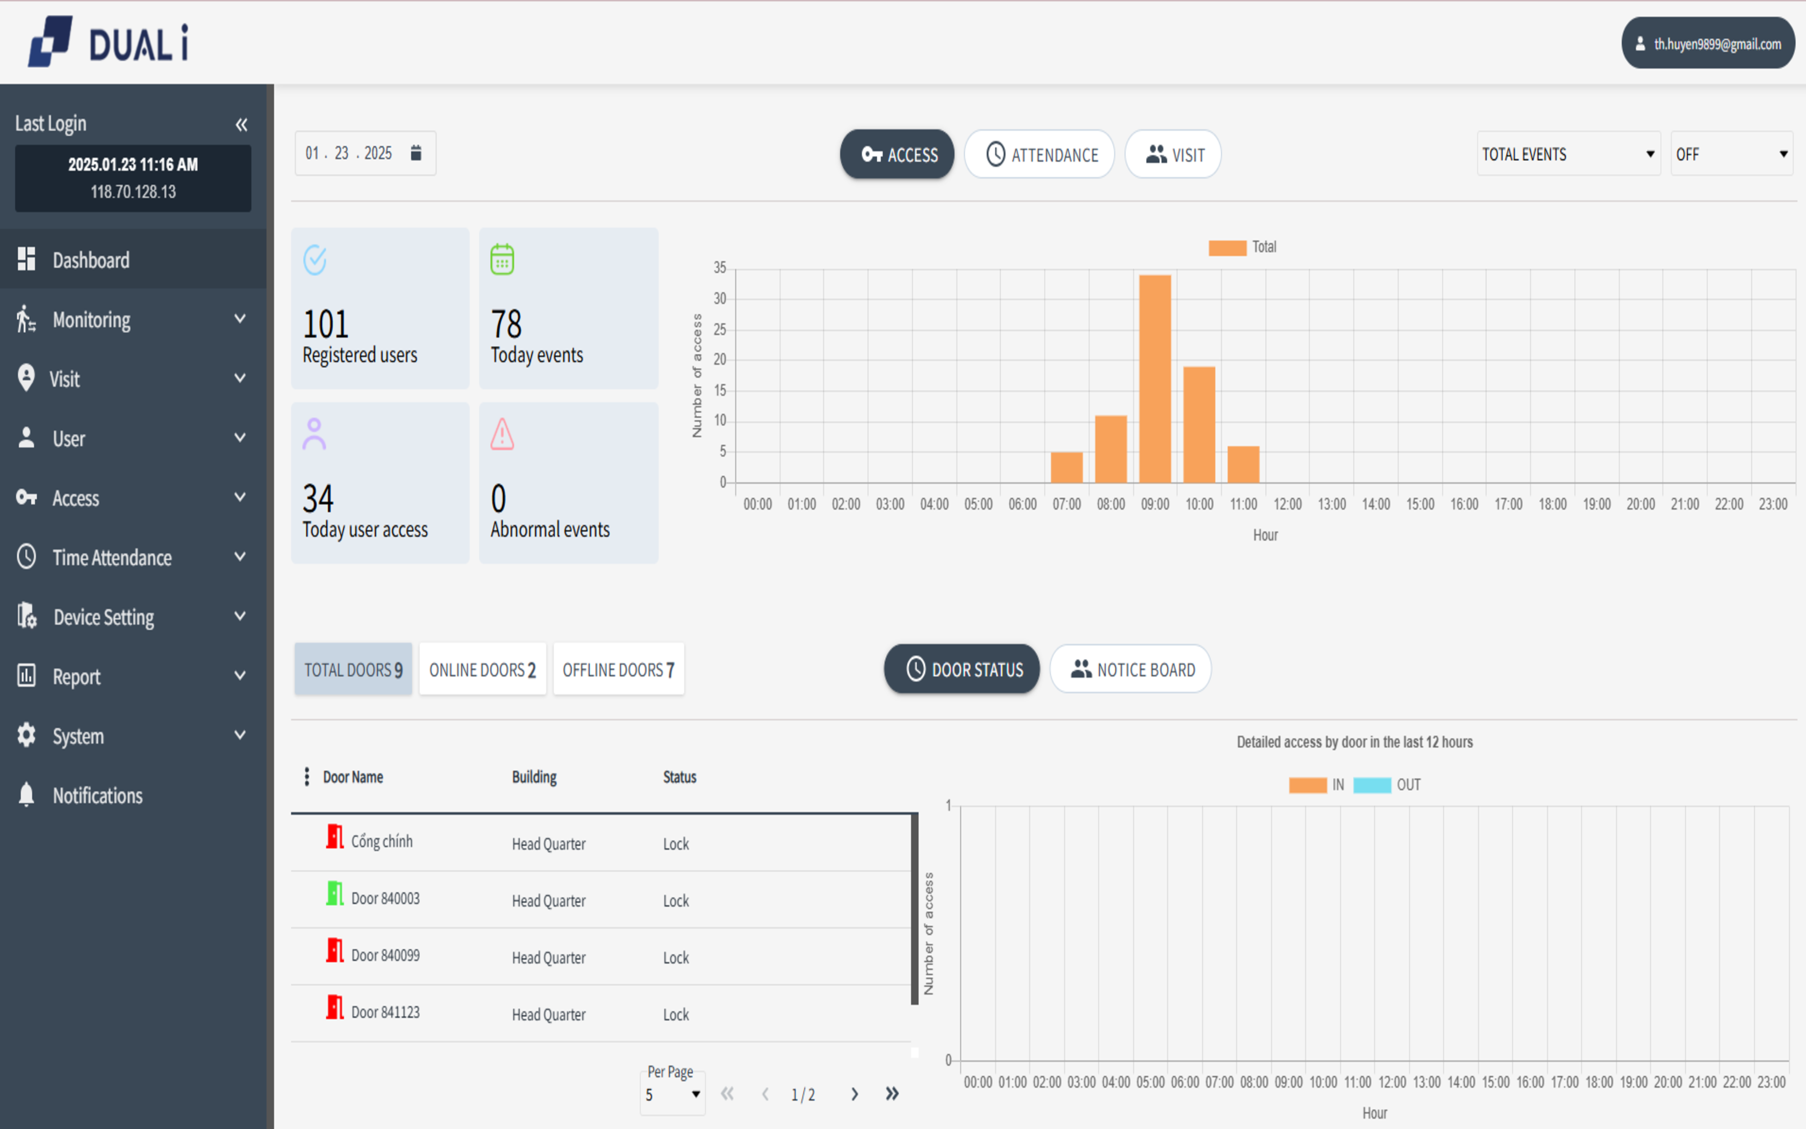Expand the User menu chevron

click(x=240, y=438)
